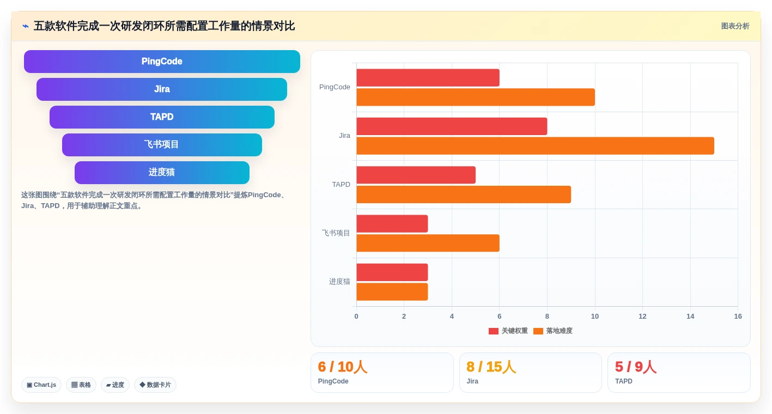772x414 pixels.
Task: Click the 进度猫 y-axis label
Action: coord(339,282)
